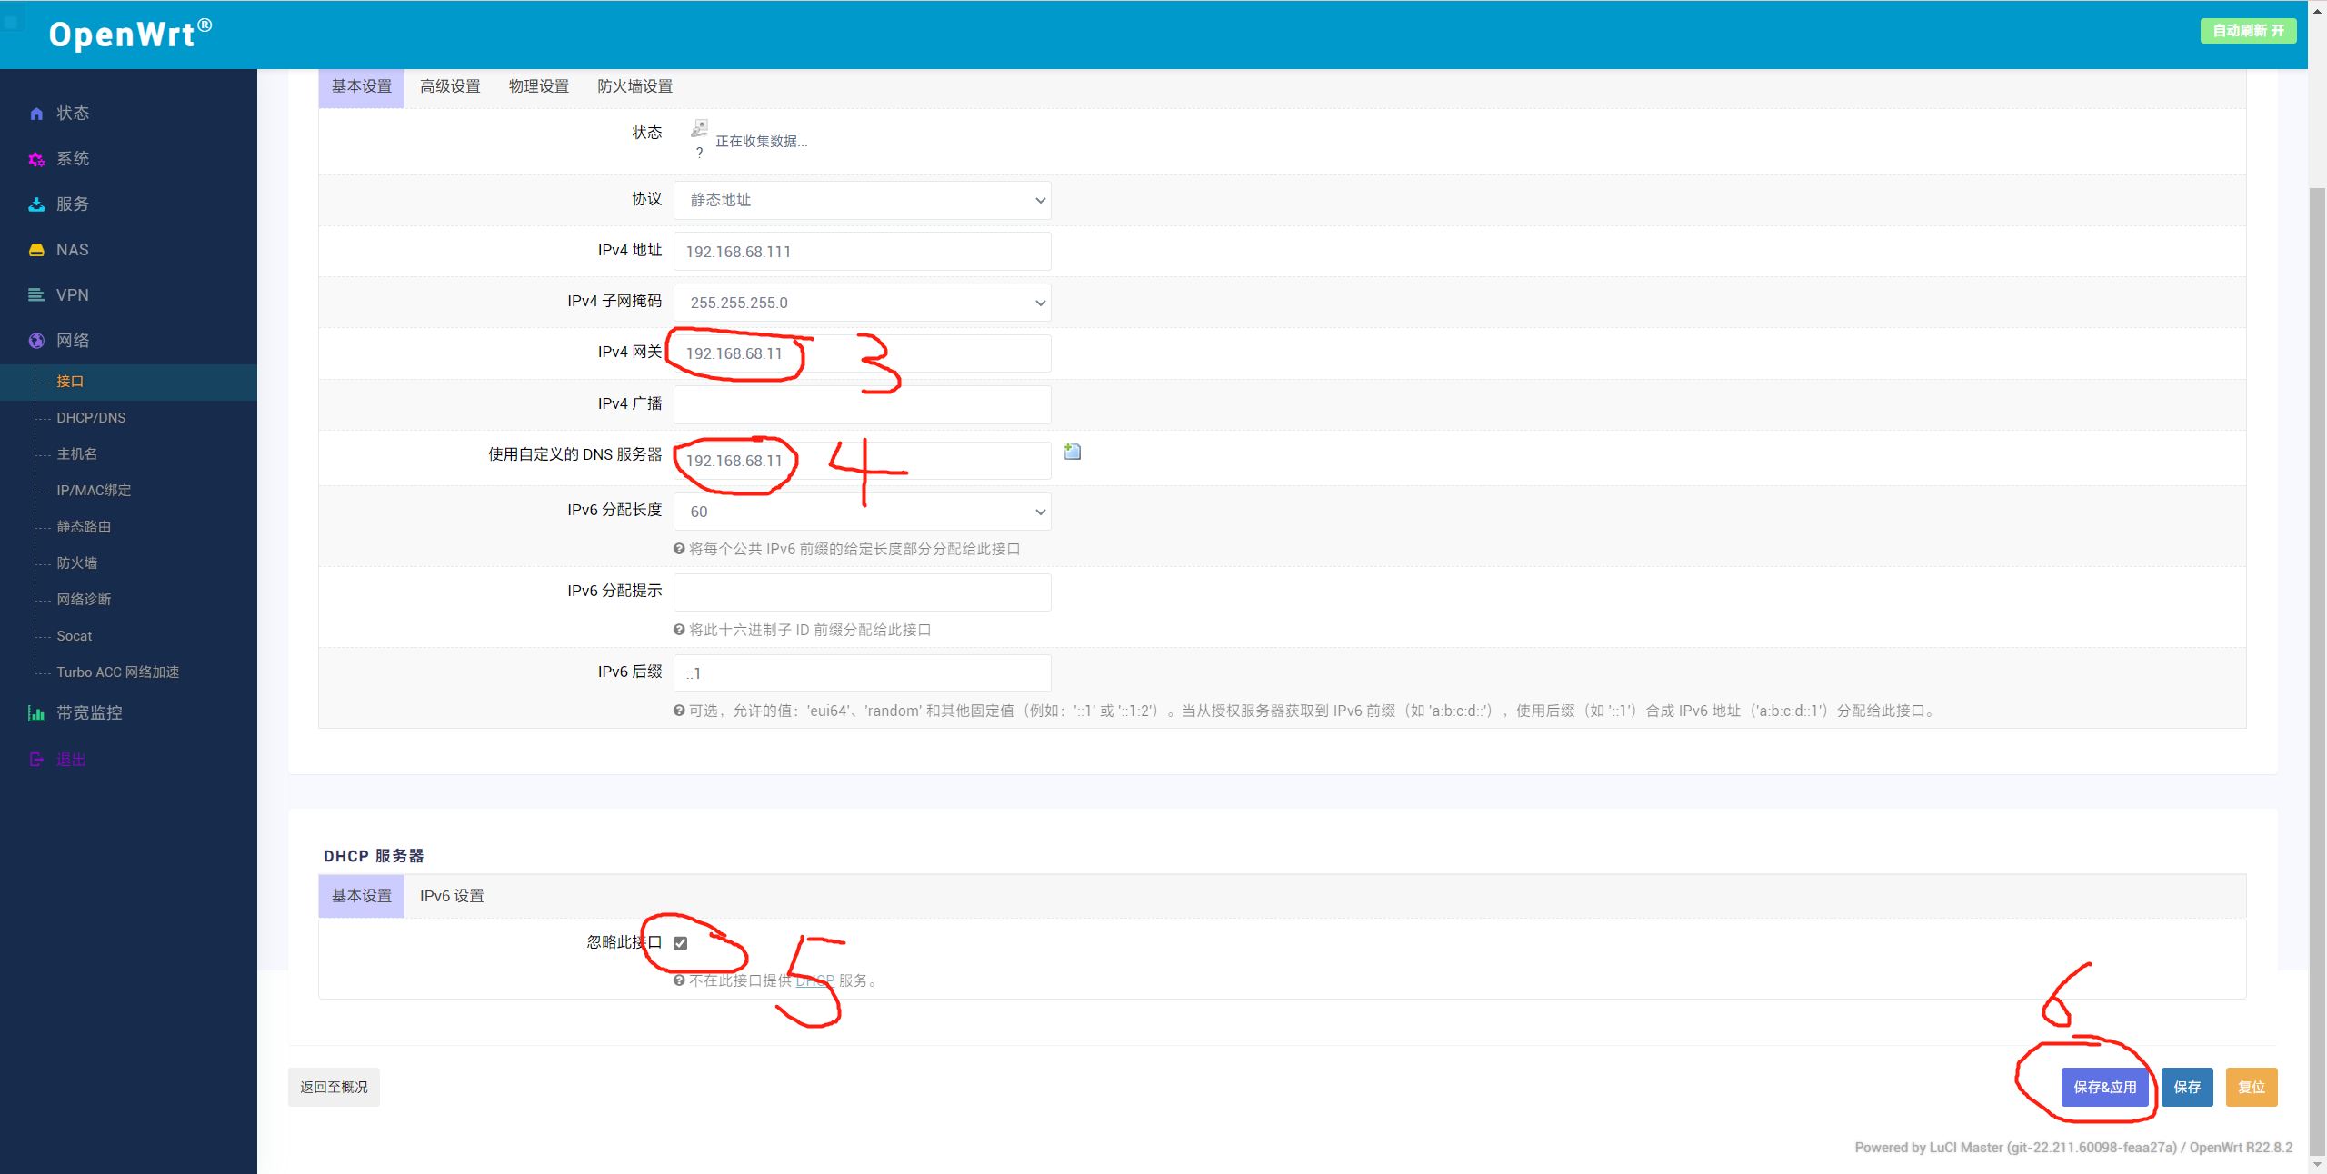The image size is (2327, 1174).
Task: Toggle the 自动刷新 开 button
Action: [x=2248, y=31]
